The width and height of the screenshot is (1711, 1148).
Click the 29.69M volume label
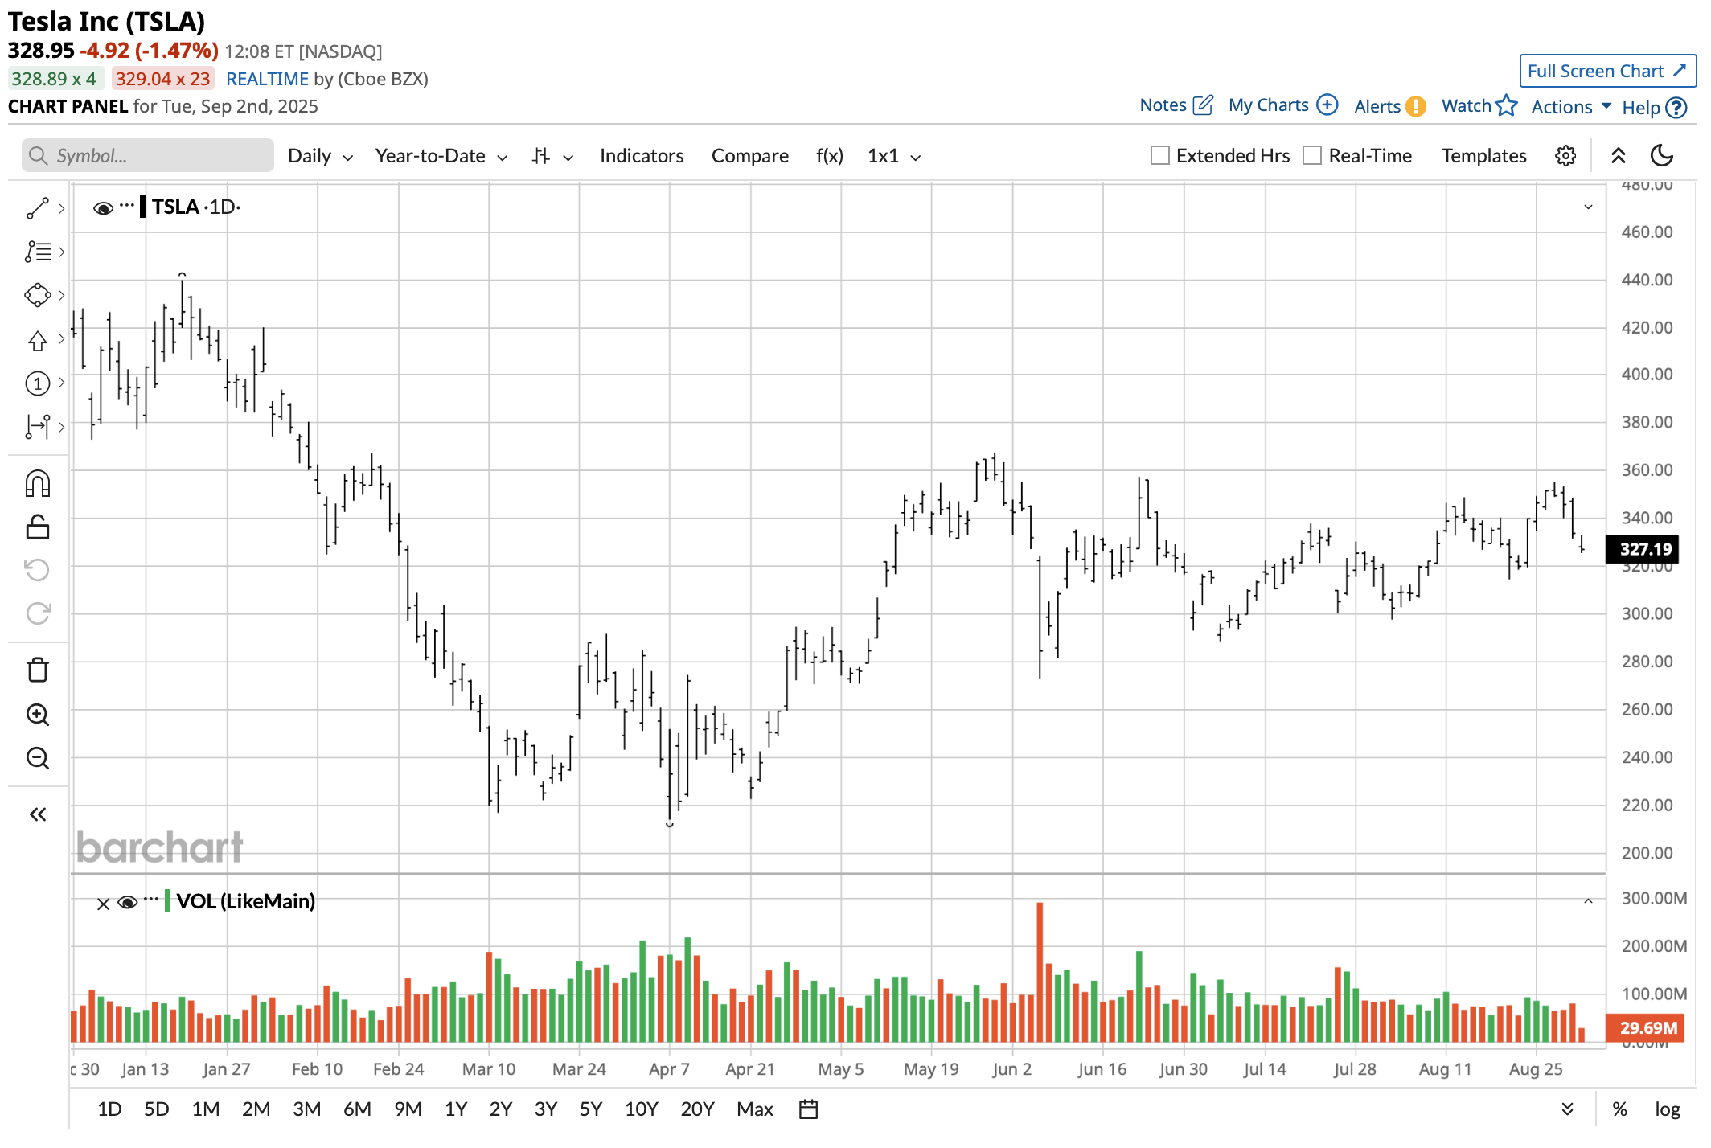[x=1643, y=1027]
